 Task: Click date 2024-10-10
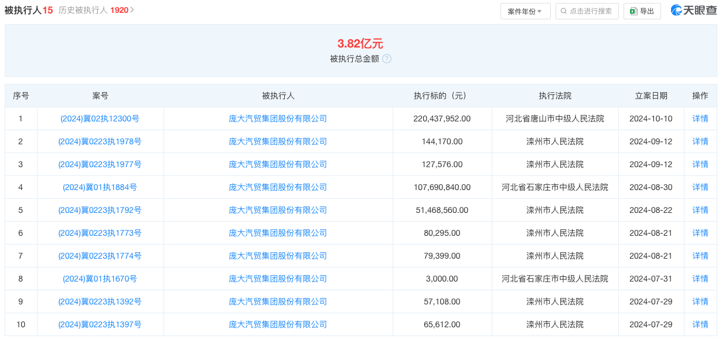pyautogui.click(x=651, y=118)
